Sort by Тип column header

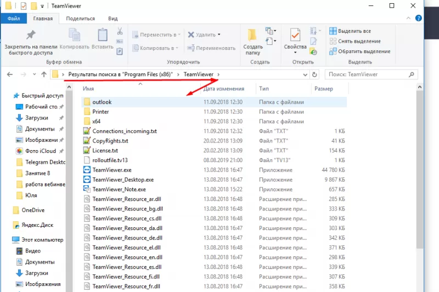264,89
